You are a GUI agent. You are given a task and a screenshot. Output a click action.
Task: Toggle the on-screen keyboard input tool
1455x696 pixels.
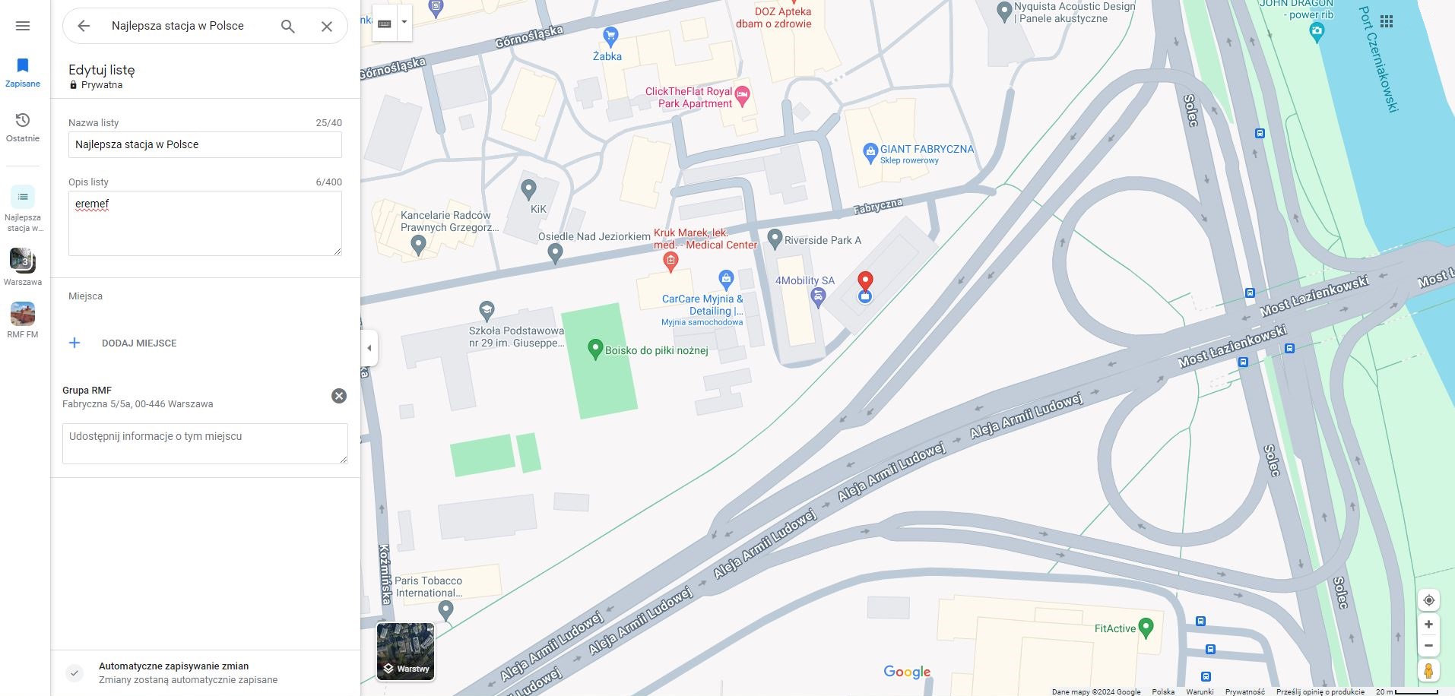385,23
